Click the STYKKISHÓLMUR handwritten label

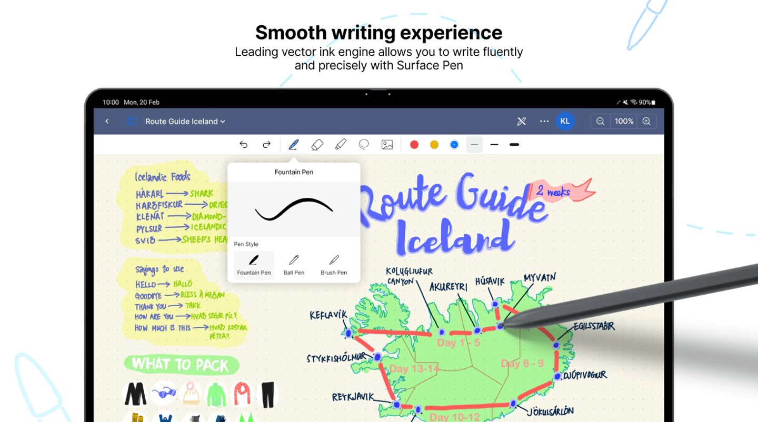336,358
